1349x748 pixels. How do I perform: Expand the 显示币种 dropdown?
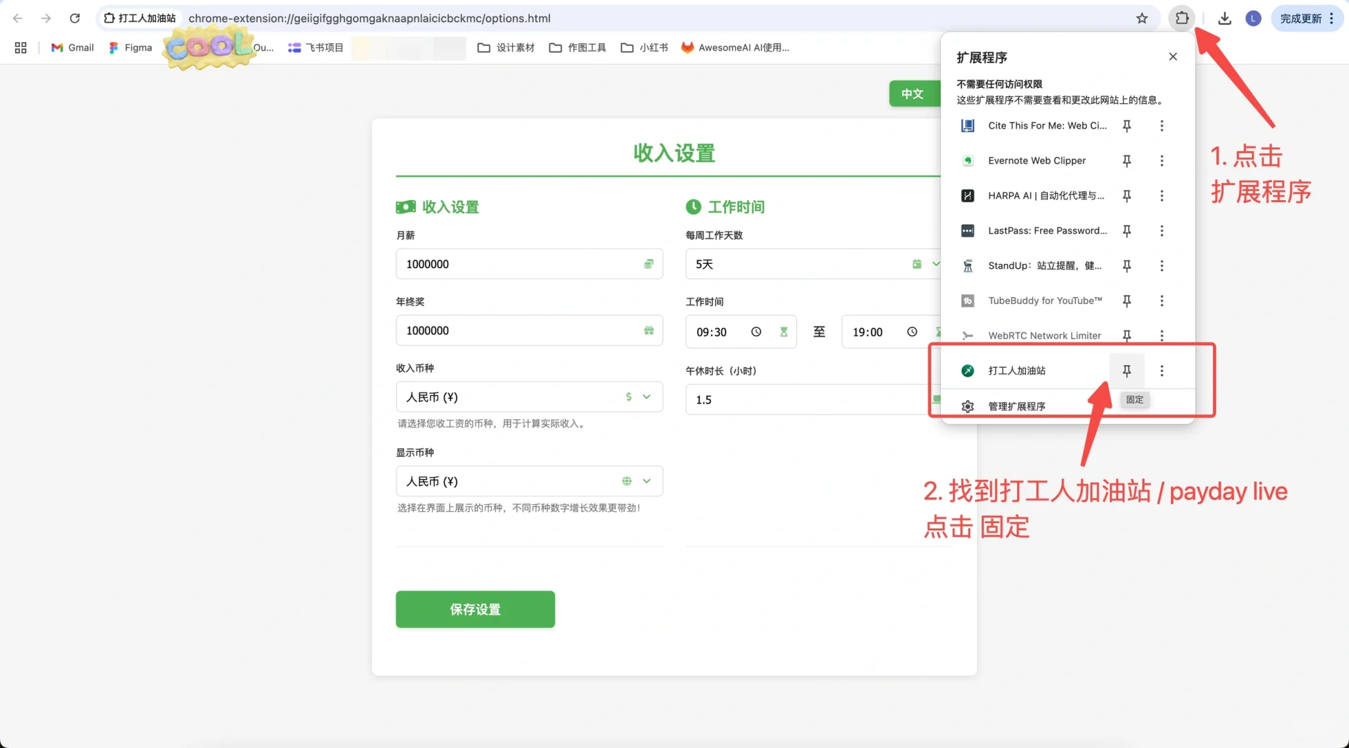[x=646, y=481]
